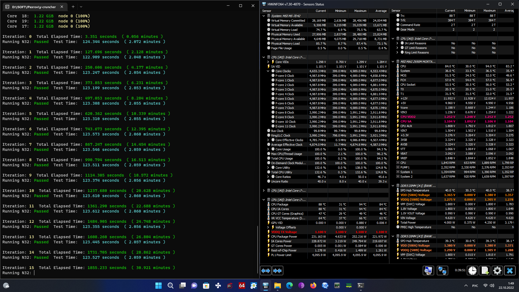The height and width of the screenshot is (292, 519).
Task: Close sensors with the blue X icon
Action: point(510,271)
